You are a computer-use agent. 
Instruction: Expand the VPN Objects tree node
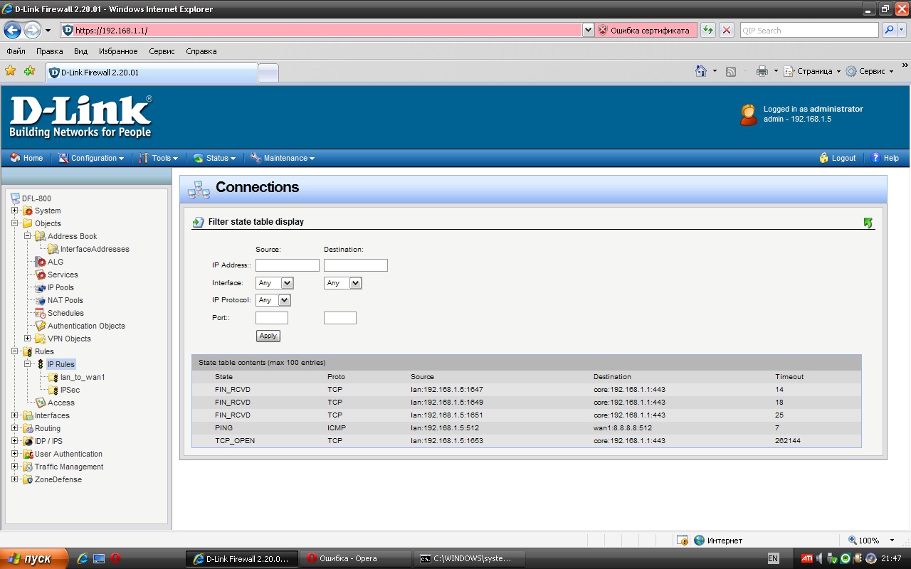click(x=27, y=339)
